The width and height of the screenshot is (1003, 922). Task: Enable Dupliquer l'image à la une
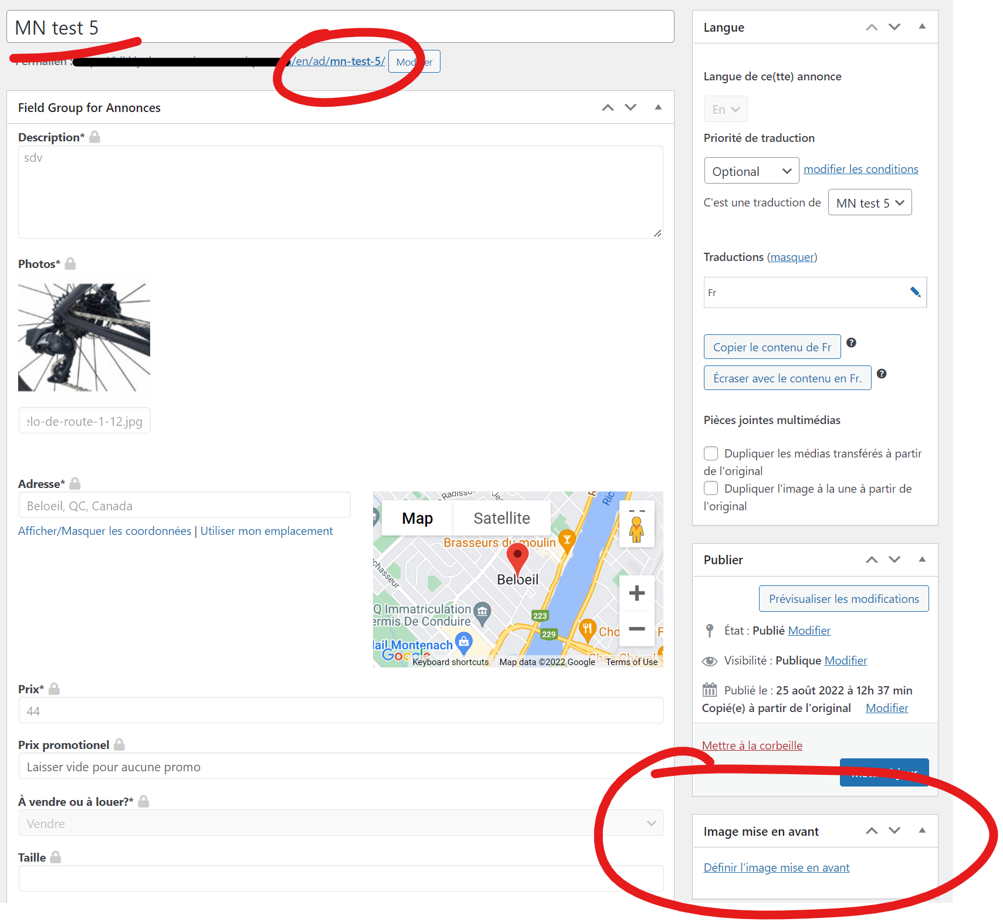(x=711, y=489)
